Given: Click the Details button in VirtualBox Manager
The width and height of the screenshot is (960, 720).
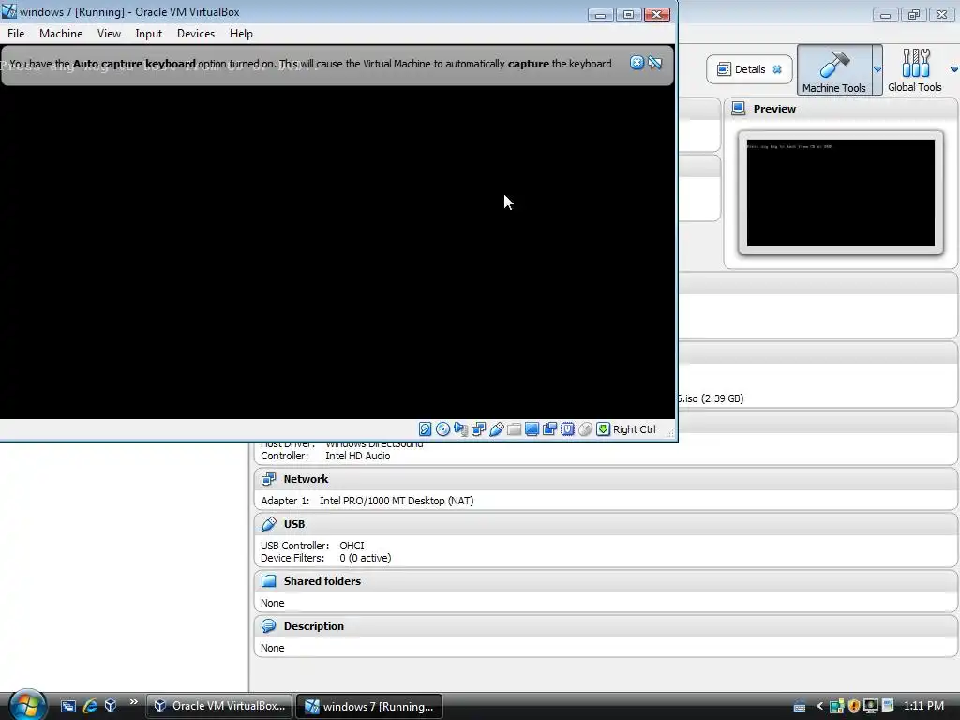Looking at the screenshot, I should click(749, 69).
